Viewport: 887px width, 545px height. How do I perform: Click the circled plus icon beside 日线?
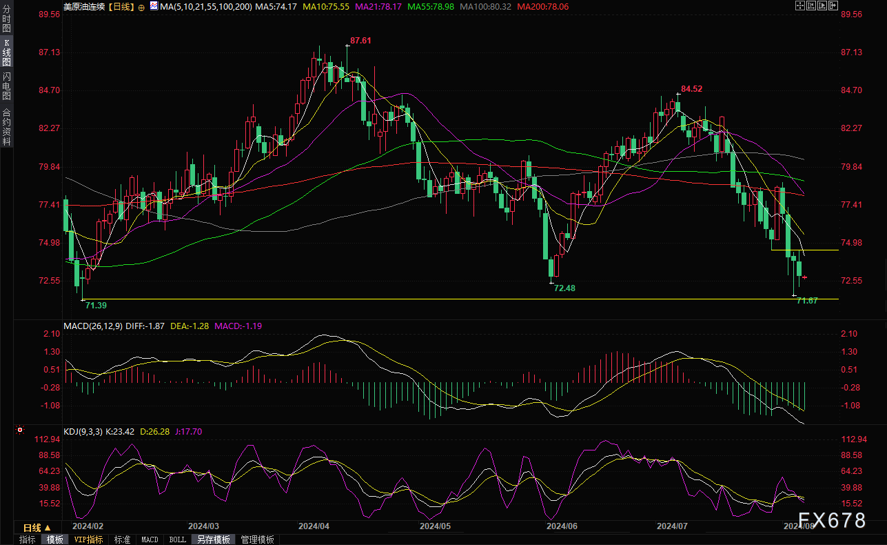141,7
